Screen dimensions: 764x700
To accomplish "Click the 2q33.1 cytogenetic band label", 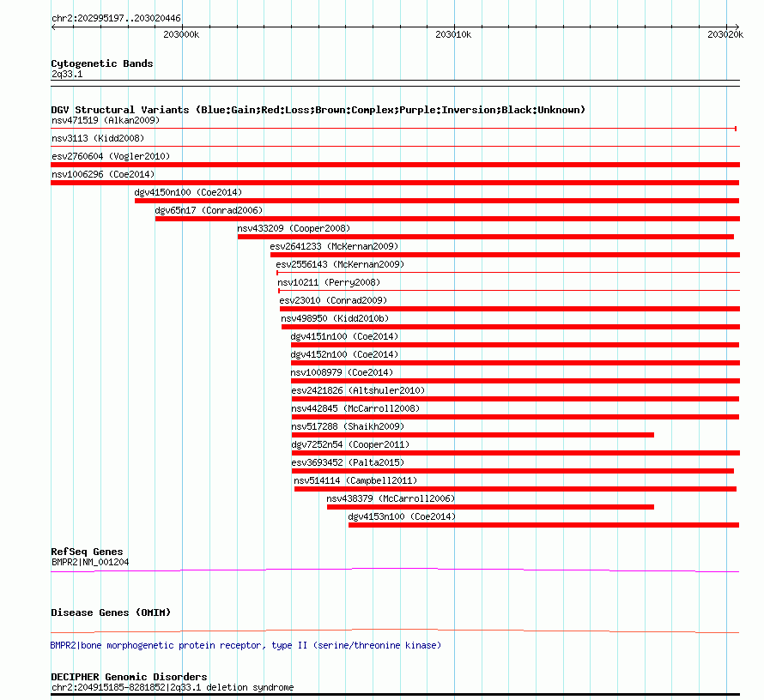I will 67,74.
